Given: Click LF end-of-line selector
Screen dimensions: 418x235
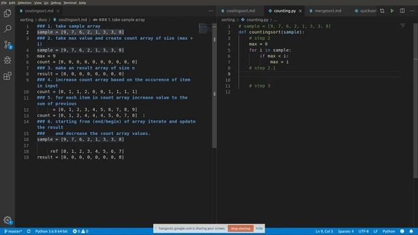Looking at the screenshot, I should [376, 231].
